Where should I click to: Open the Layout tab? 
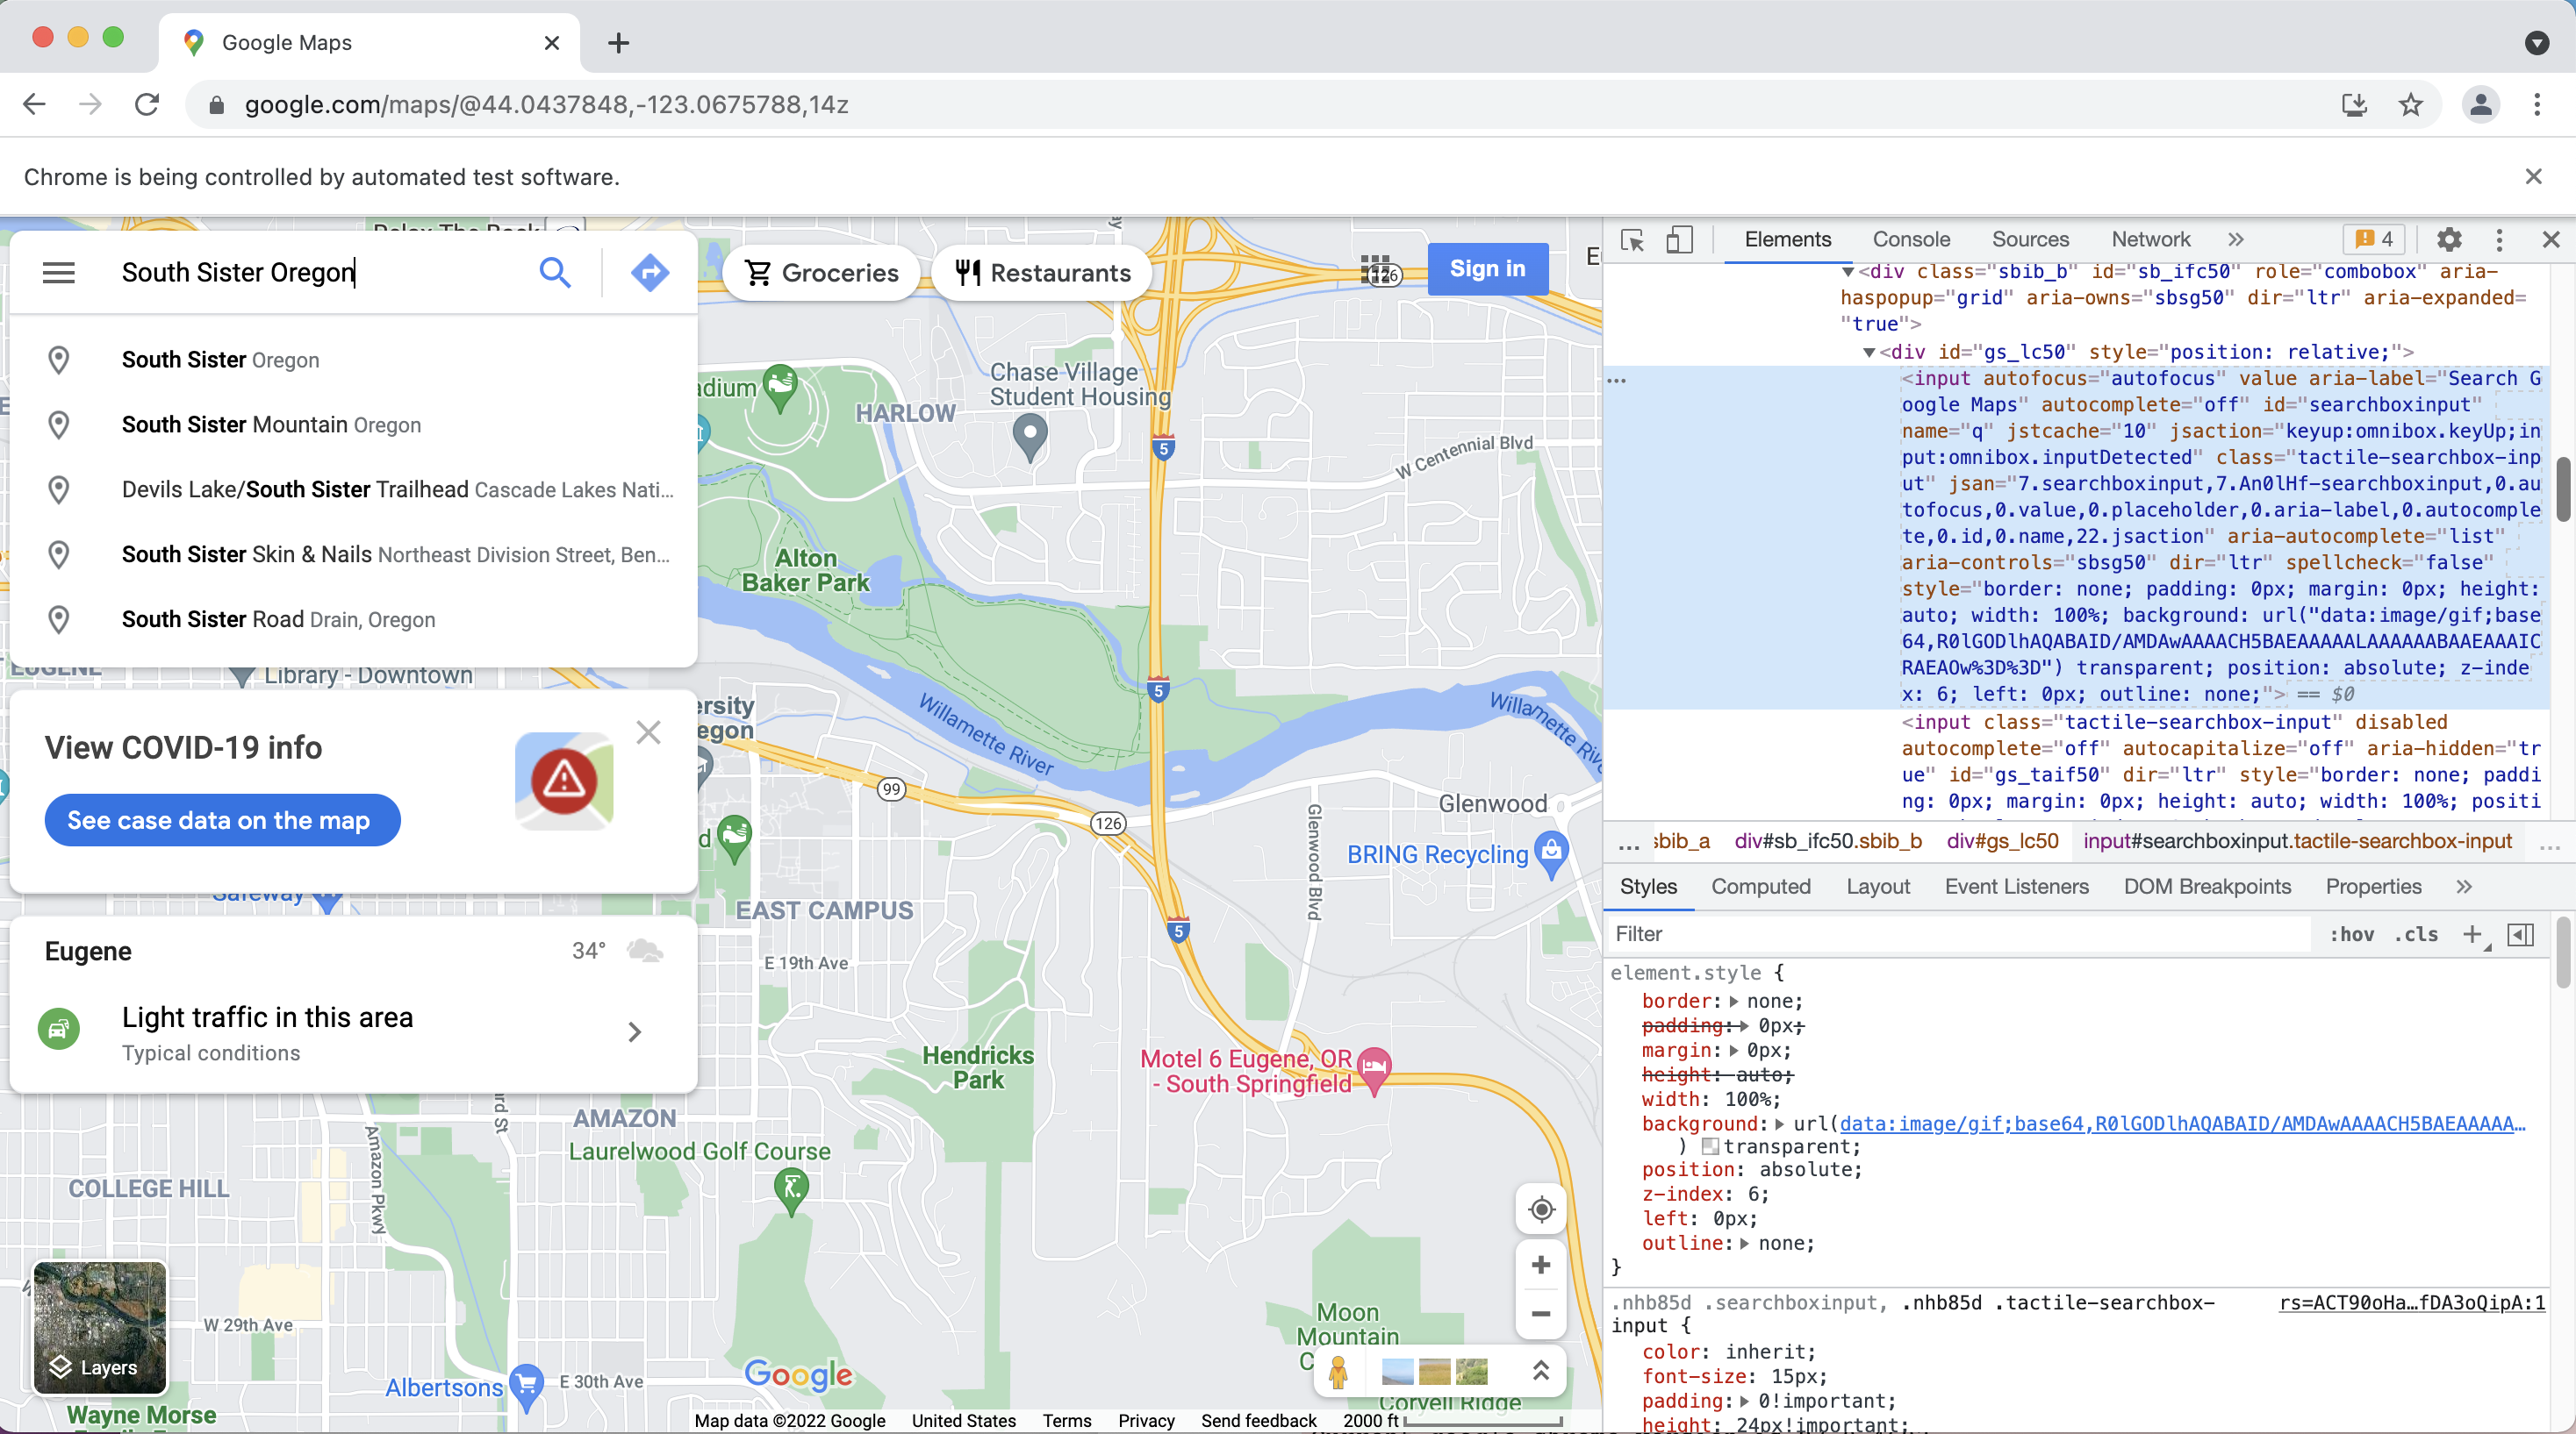point(1878,887)
